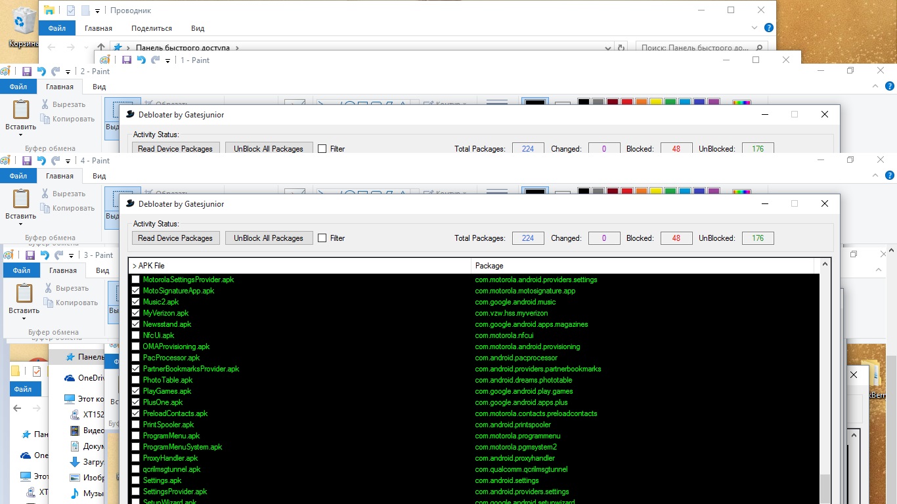Click the Вставить clipboard icon in 3 - Paint
The height and width of the screenshot is (504, 897).
click(24, 293)
